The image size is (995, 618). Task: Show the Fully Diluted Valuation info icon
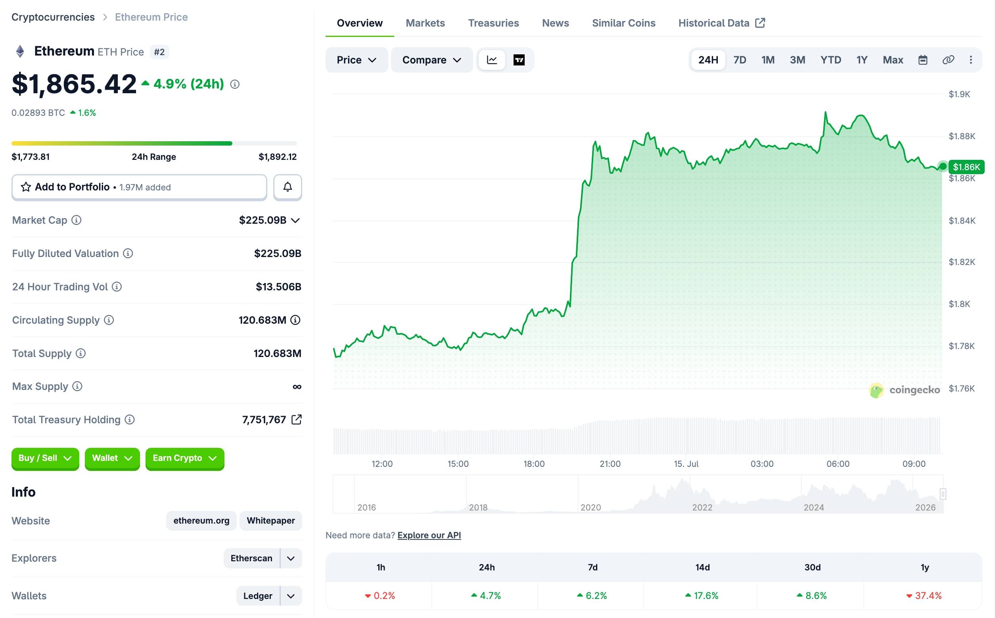tap(128, 253)
